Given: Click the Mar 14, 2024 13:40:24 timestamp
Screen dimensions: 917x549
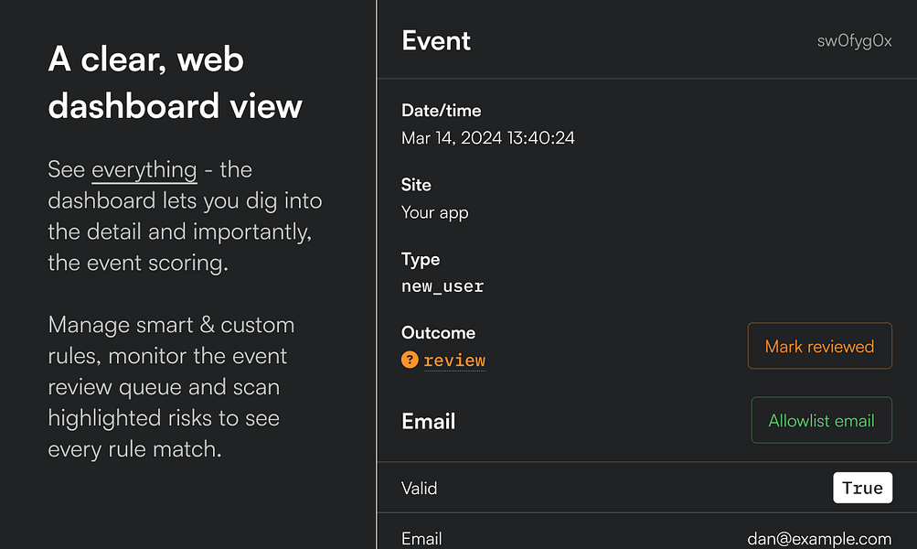Looking at the screenshot, I should 488,139.
